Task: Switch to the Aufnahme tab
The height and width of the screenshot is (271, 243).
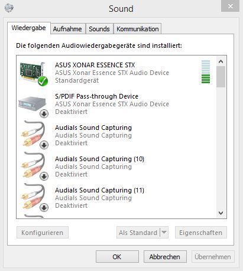Action: 67,29
